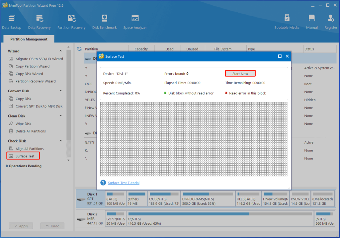The height and width of the screenshot is (238, 340).
Task: Open the hamburger menu in title bar
Action: (x=313, y=5)
